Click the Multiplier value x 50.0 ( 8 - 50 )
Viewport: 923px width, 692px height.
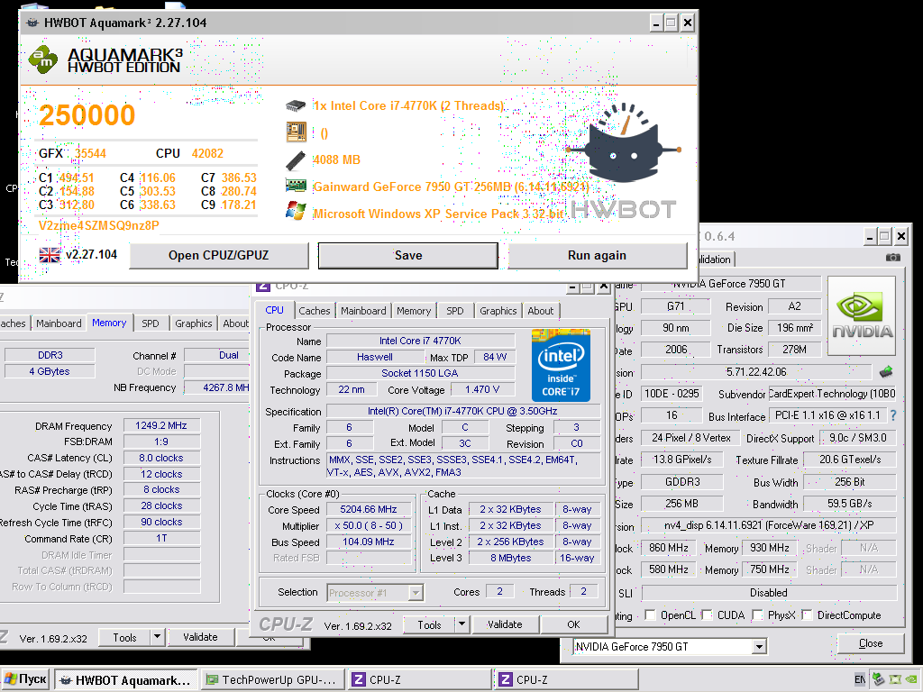coord(369,525)
